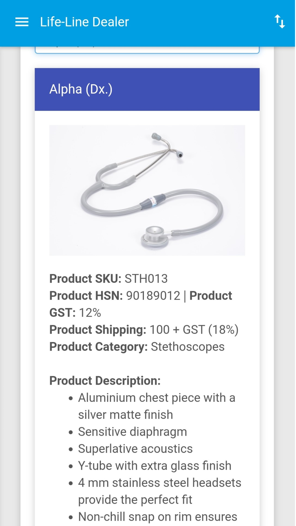Tap the chest piece in the stethoscope photo
Screen dimensions: 296x526
click(x=155, y=237)
